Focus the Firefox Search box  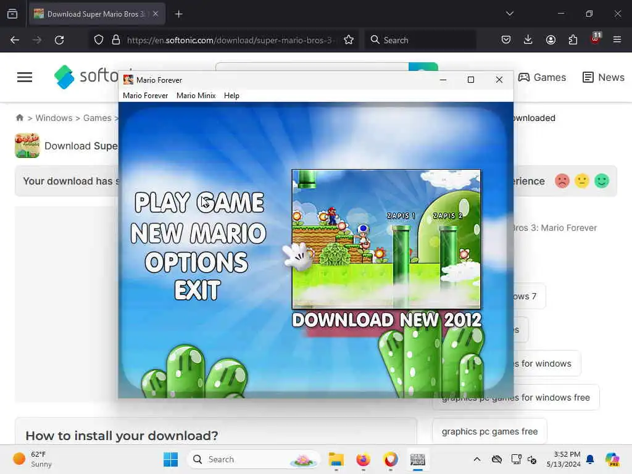click(x=420, y=40)
